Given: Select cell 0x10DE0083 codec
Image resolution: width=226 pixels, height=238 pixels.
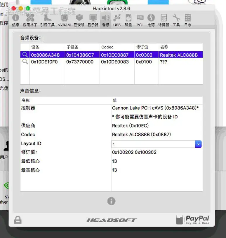Looking at the screenshot, I should 117,62.
